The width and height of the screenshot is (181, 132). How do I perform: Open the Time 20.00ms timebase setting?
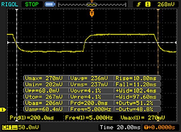[120, 127]
